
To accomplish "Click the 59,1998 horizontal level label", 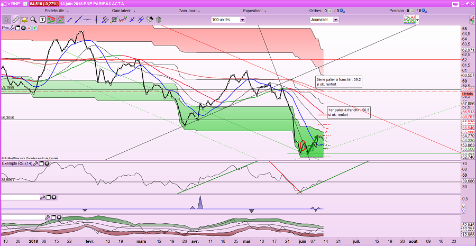I will [8, 87].
